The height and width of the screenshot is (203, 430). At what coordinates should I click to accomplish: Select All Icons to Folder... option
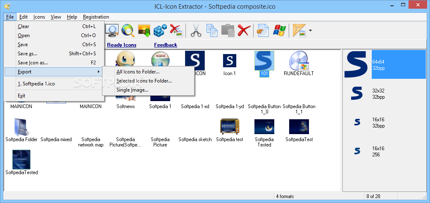148,72
